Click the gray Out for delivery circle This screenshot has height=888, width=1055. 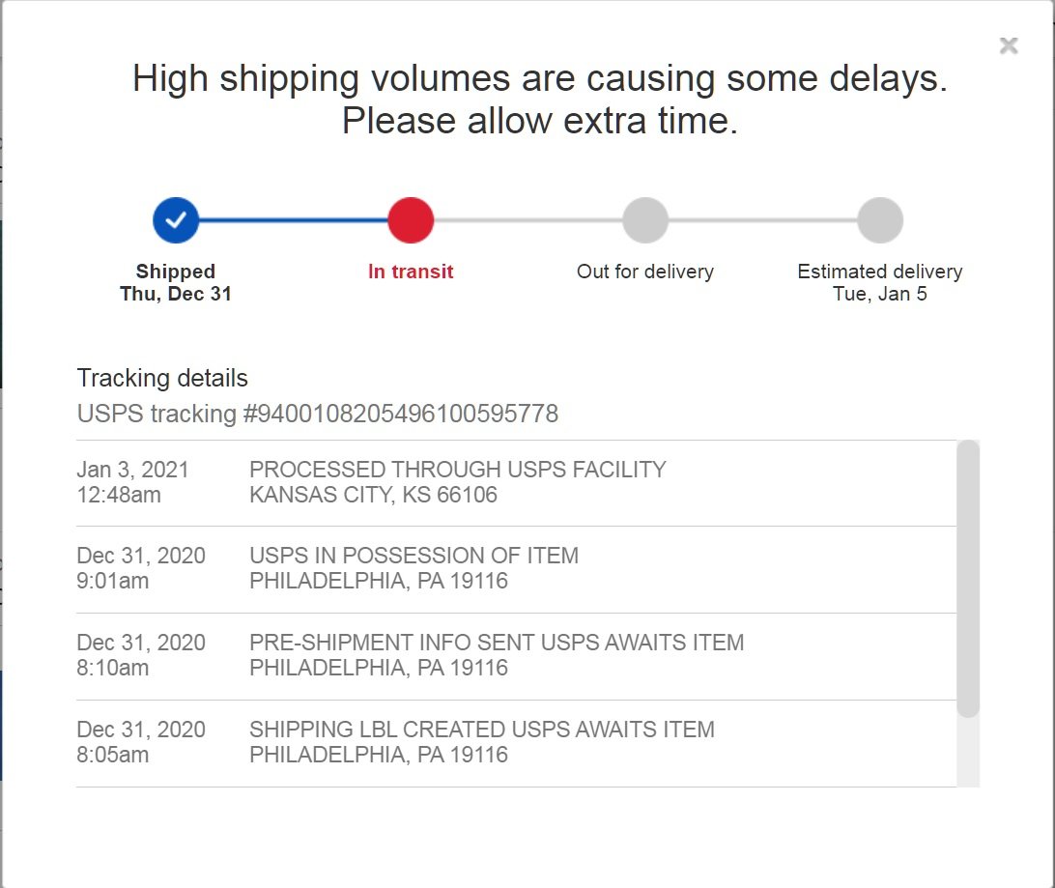pyautogui.click(x=645, y=220)
